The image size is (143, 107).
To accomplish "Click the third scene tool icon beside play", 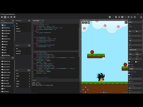I will tap(88, 23).
